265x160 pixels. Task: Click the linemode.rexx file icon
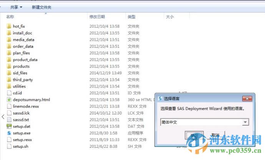[x=9, y=106]
